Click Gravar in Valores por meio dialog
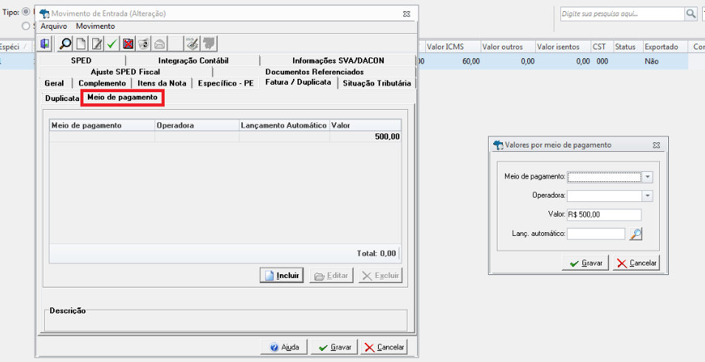 point(585,262)
